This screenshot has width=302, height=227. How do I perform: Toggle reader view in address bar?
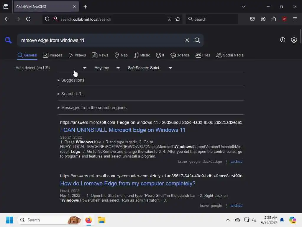[x=170, y=19]
